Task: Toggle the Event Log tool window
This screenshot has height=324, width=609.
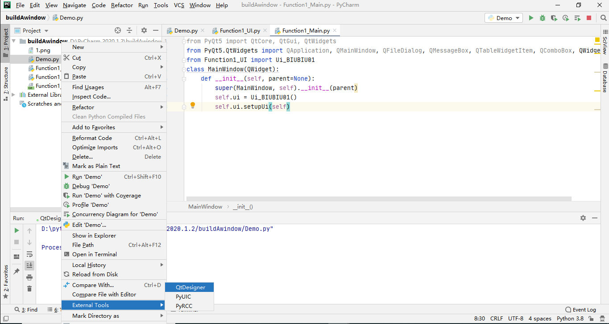Action: (580, 310)
